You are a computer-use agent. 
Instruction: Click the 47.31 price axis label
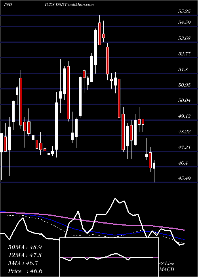click(x=185, y=147)
